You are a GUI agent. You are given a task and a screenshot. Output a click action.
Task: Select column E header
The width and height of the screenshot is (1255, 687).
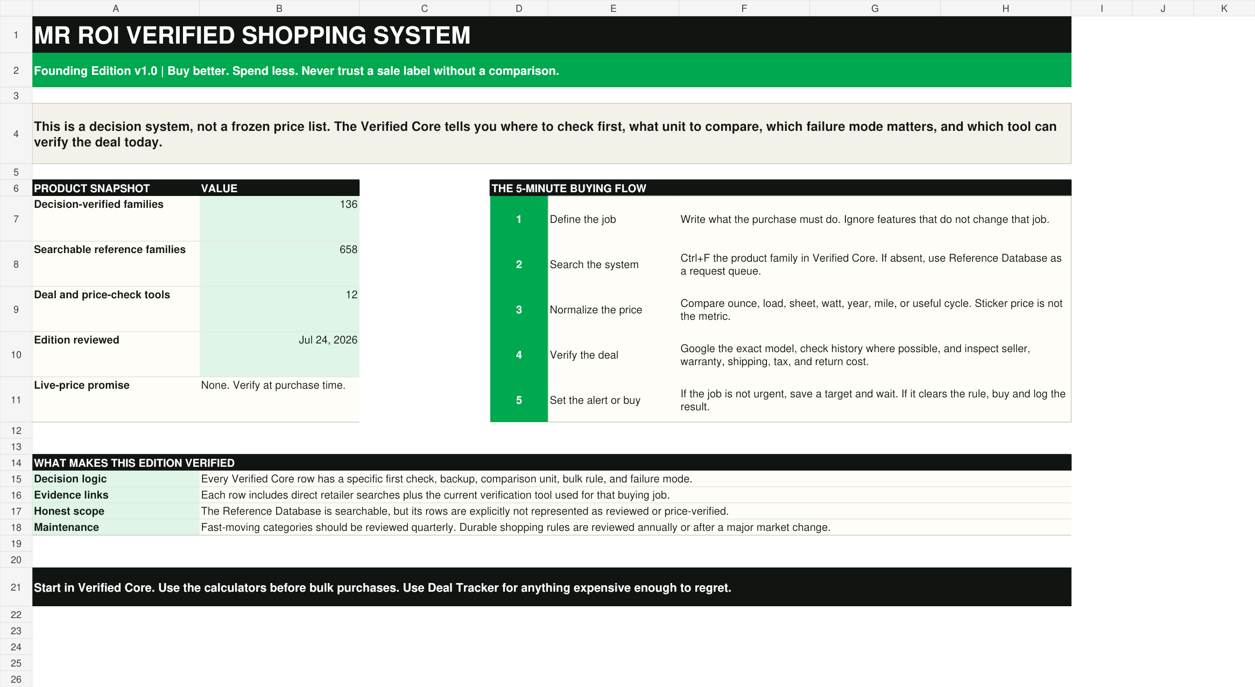click(613, 8)
